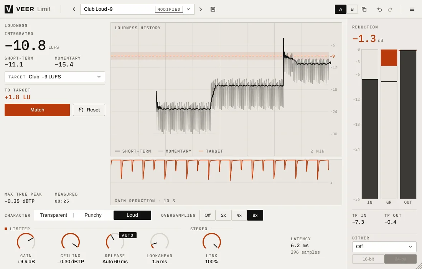The height and width of the screenshot is (269, 422).
Task: Toggle the AUTO release badge
Action: 128,235
